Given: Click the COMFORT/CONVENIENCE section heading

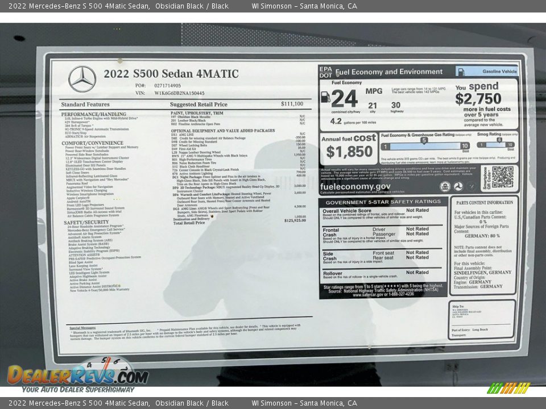Looking at the screenshot, I should (92, 143).
